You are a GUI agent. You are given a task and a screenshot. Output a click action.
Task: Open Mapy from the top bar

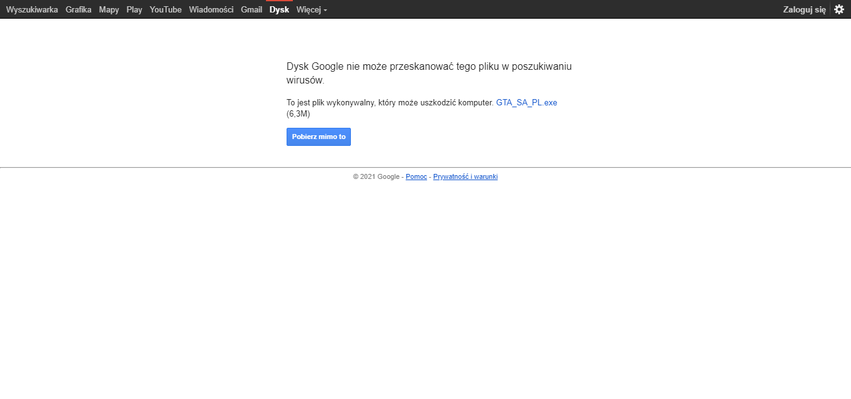point(109,9)
